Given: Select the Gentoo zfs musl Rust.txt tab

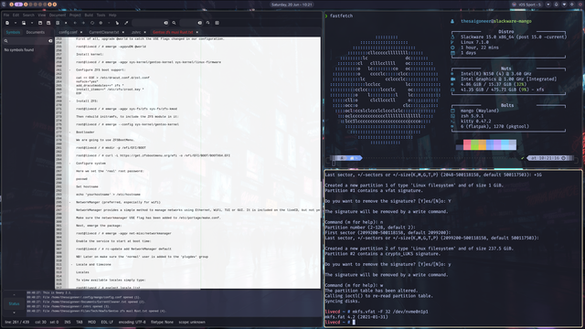Looking at the screenshot, I should tap(173, 32).
